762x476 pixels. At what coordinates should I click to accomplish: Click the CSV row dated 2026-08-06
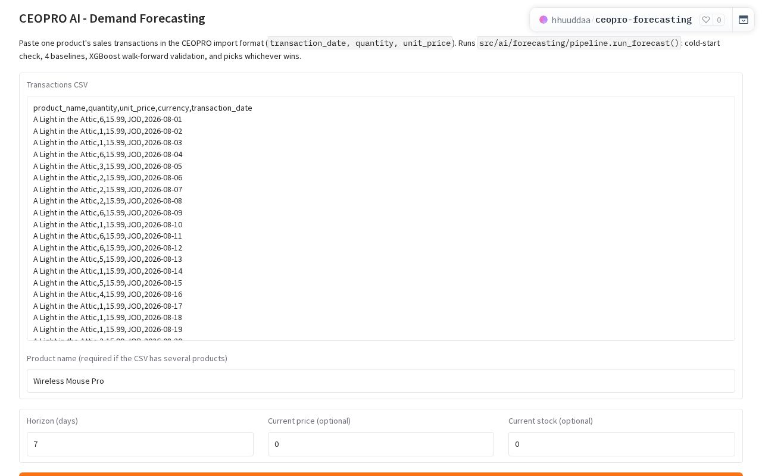(x=108, y=177)
